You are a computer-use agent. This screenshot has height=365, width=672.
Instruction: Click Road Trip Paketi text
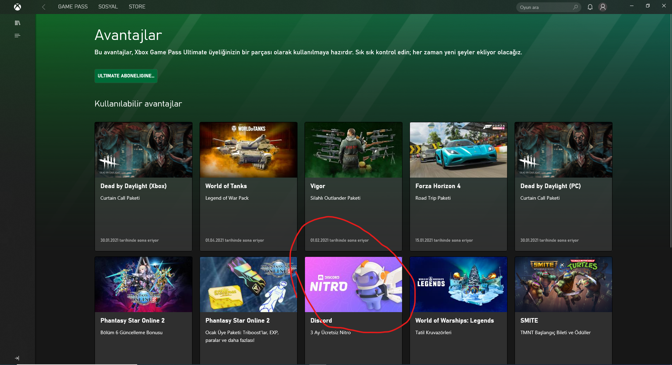point(433,198)
